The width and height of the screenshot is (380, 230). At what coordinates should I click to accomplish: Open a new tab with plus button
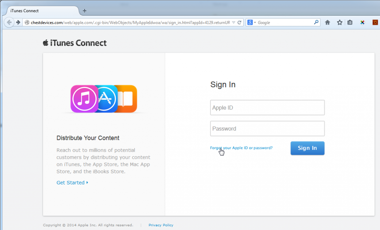[84, 11]
